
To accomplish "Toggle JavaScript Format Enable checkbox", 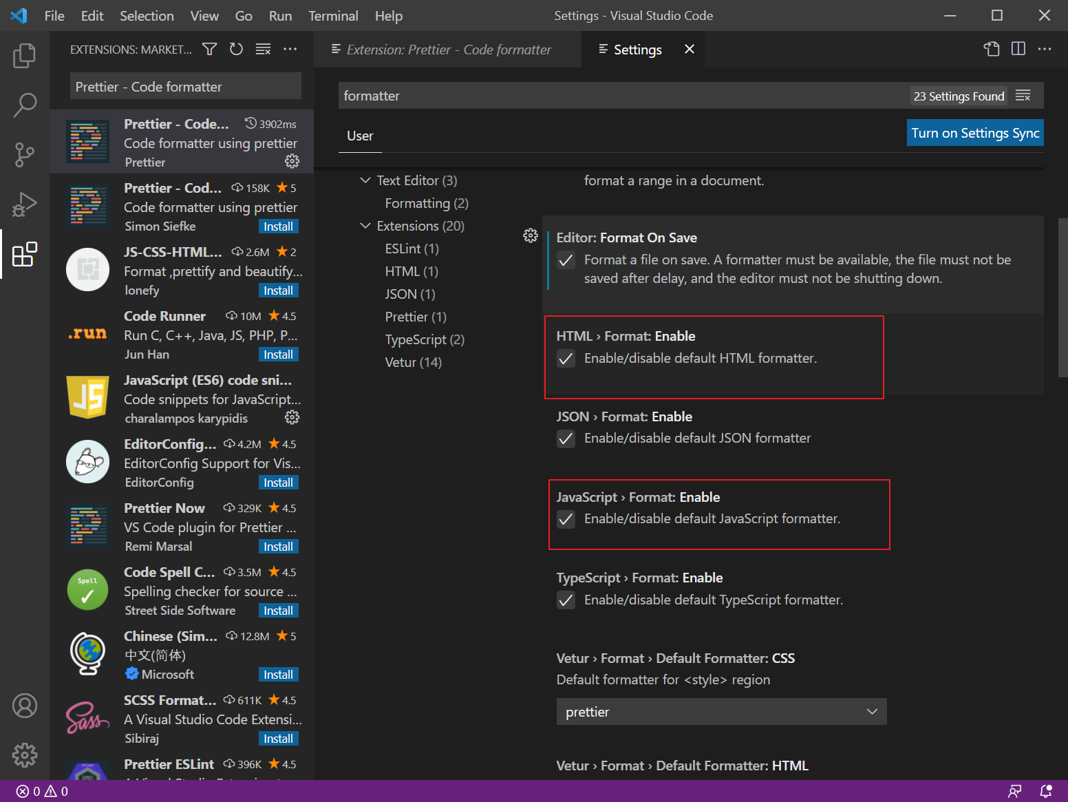I will pyautogui.click(x=566, y=519).
